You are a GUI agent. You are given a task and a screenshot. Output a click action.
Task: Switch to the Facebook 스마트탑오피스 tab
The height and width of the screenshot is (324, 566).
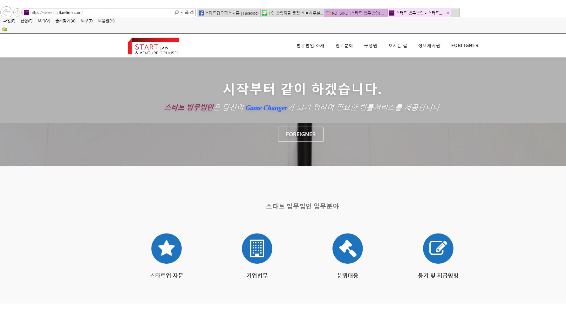point(228,13)
